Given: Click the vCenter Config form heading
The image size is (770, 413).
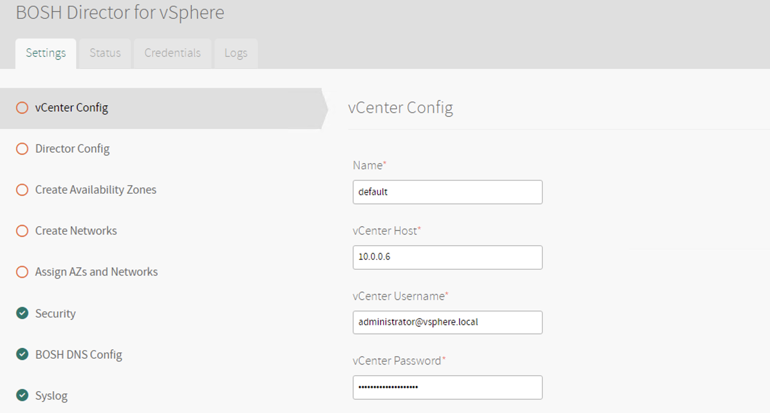Looking at the screenshot, I should (x=400, y=108).
